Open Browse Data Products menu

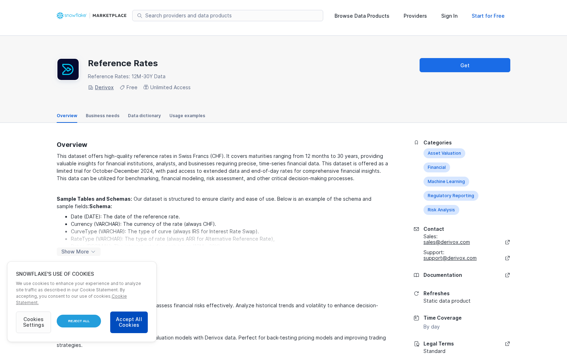tap(362, 16)
